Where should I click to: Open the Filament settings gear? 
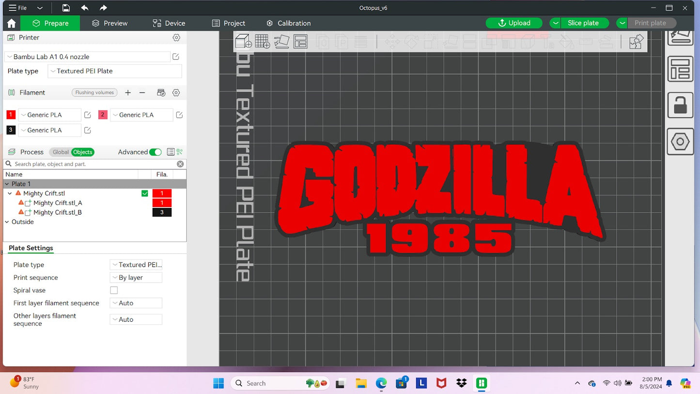click(x=176, y=93)
